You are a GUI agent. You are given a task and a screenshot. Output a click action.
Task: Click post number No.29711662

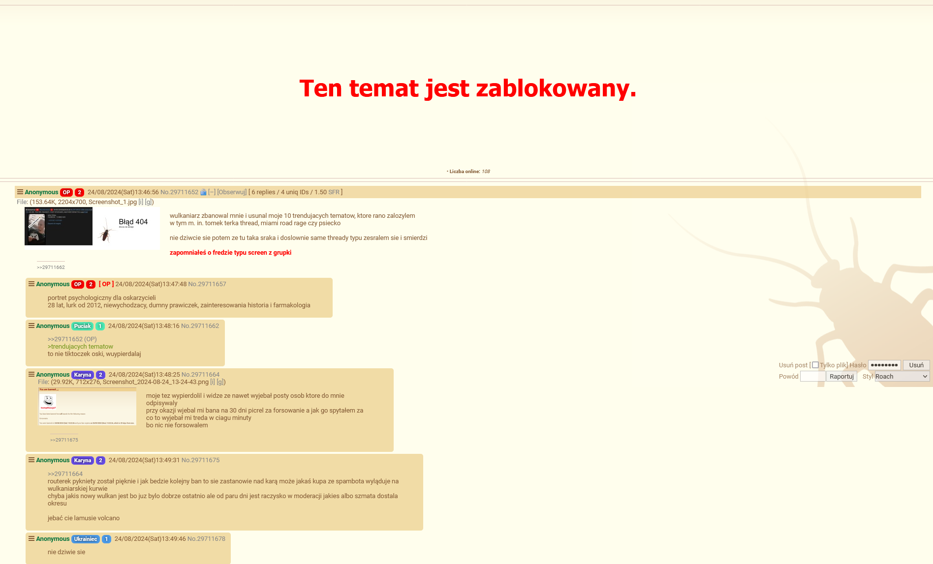pyautogui.click(x=200, y=326)
